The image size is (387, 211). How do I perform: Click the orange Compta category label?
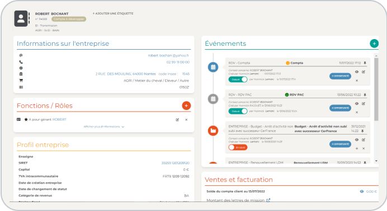(295, 63)
